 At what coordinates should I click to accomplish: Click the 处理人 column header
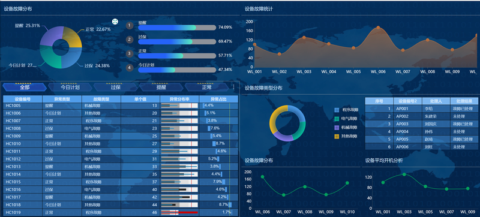(436, 101)
